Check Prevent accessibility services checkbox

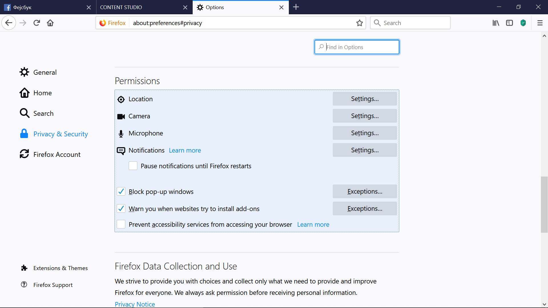[121, 224]
